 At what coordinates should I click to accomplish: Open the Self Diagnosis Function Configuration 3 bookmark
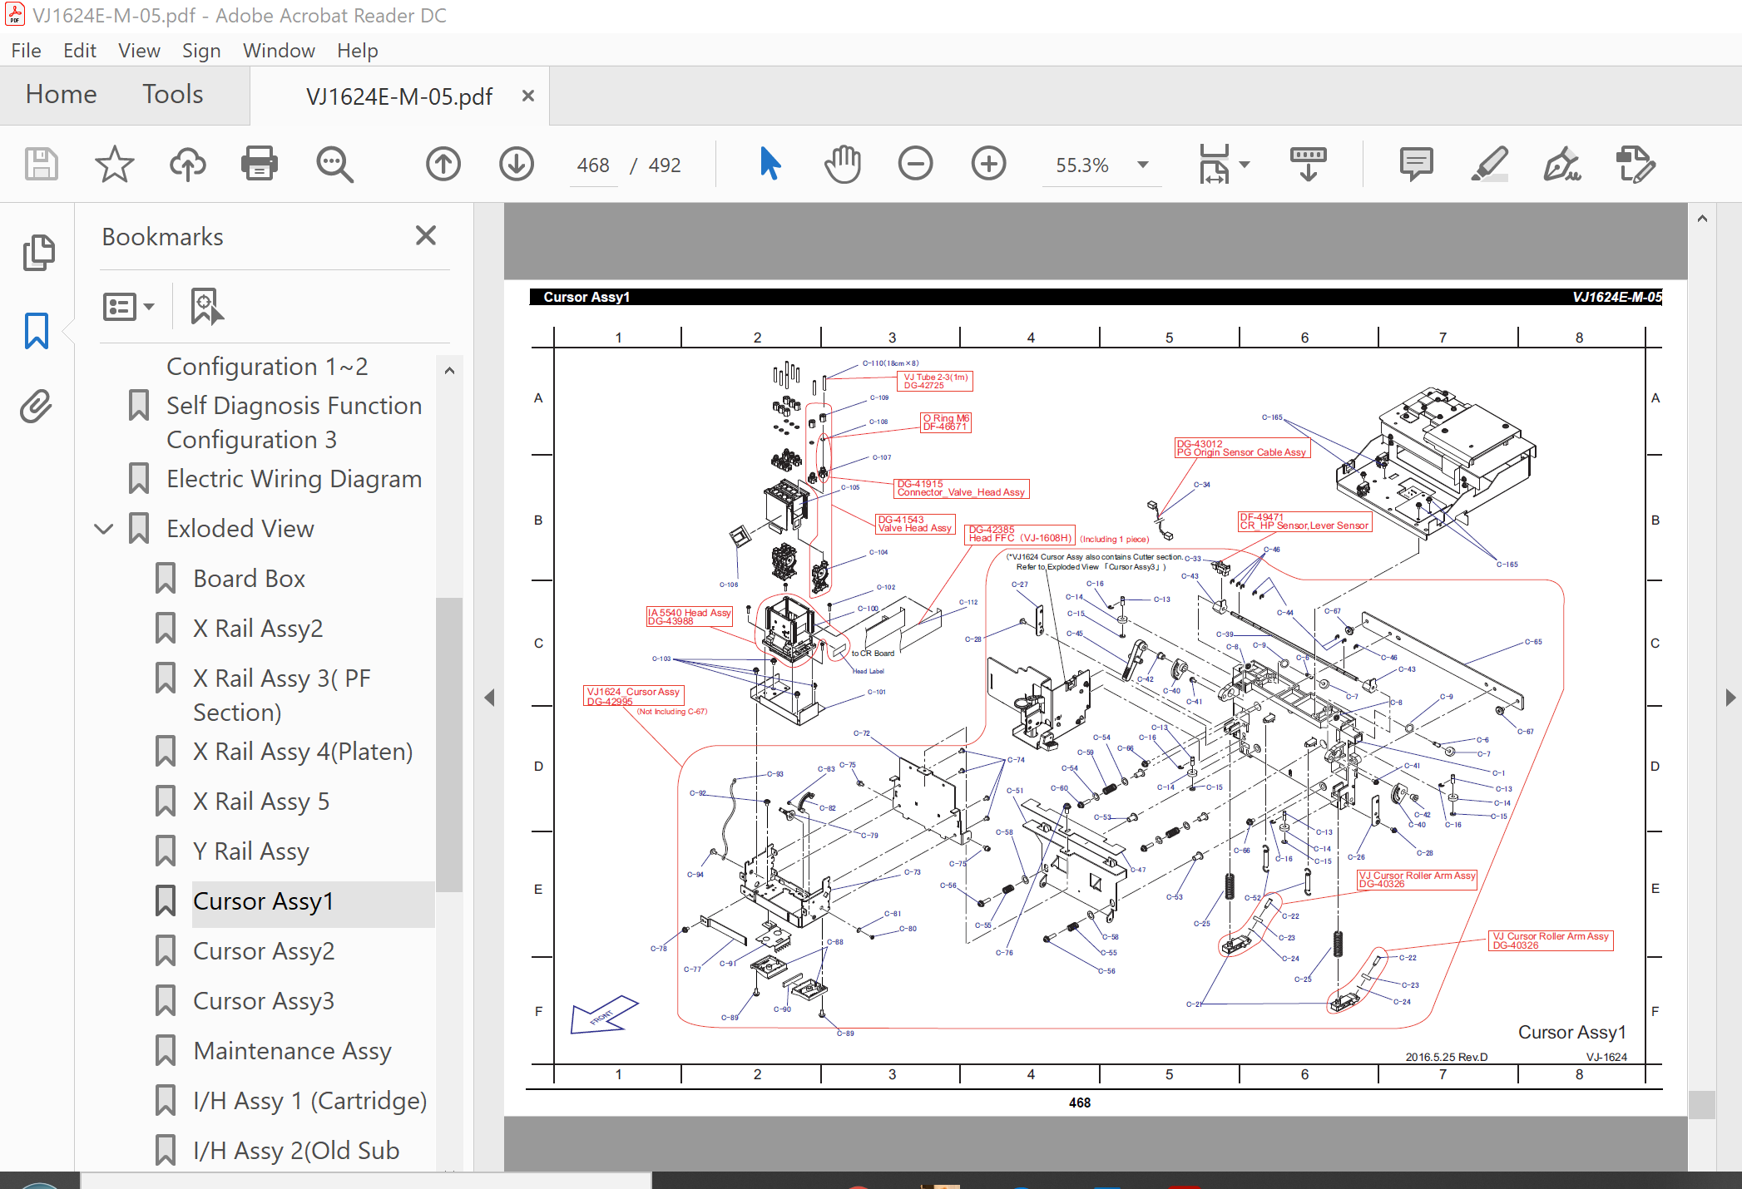tap(294, 422)
